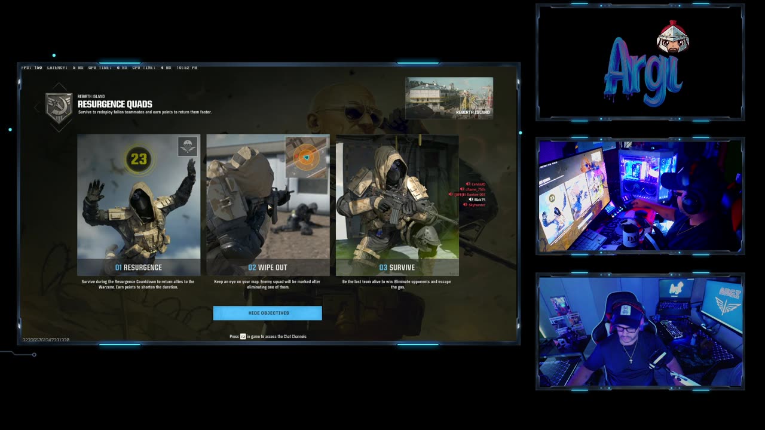Click muted speaker icon beside cfame_75th
Image resolution: width=765 pixels, height=430 pixels.
(461, 189)
